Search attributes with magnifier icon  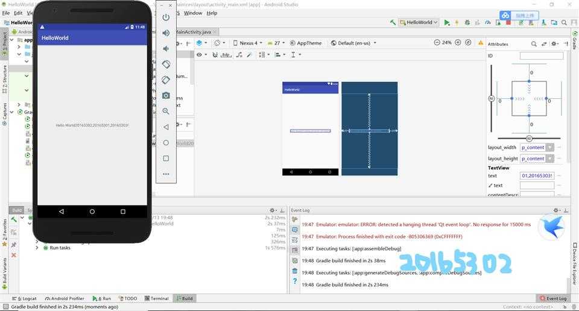[534, 44]
